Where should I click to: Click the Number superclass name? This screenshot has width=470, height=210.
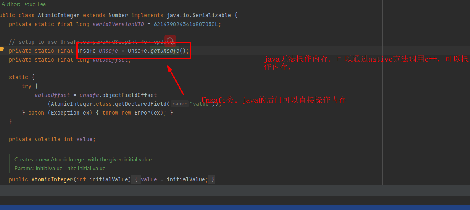click(118, 15)
